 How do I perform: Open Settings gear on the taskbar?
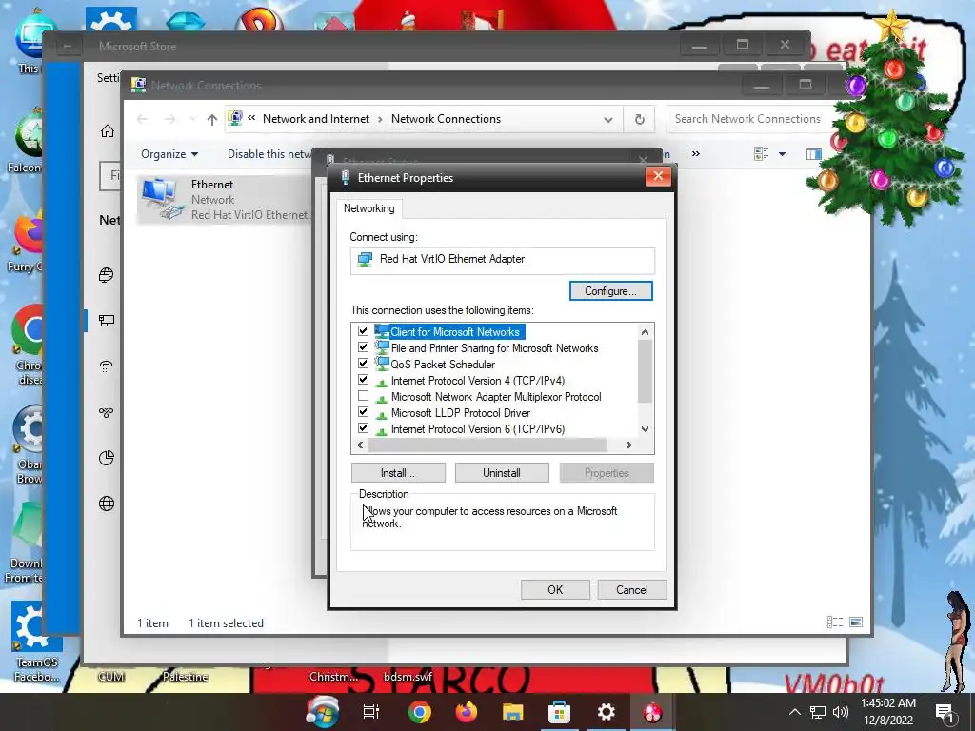click(607, 712)
